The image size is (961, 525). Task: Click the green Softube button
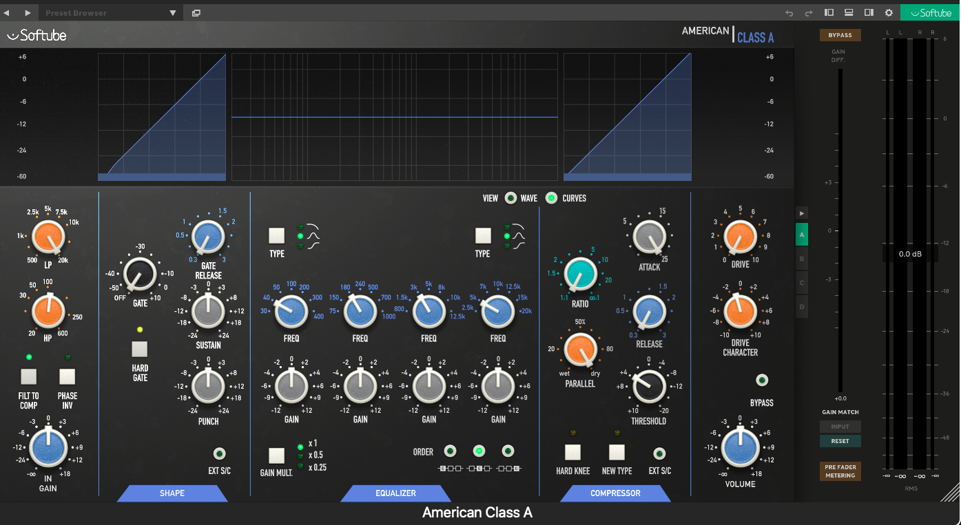pyautogui.click(x=930, y=12)
